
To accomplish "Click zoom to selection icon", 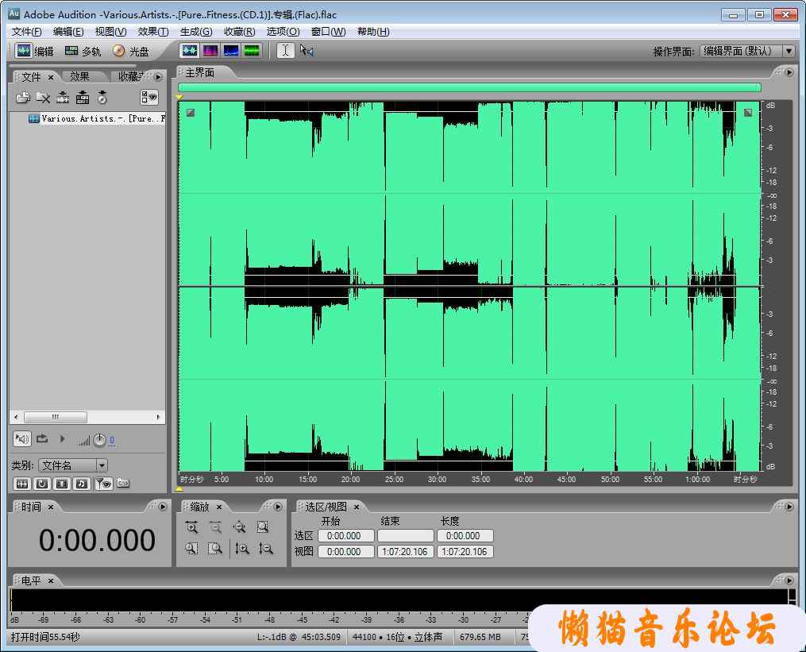I will click(263, 527).
